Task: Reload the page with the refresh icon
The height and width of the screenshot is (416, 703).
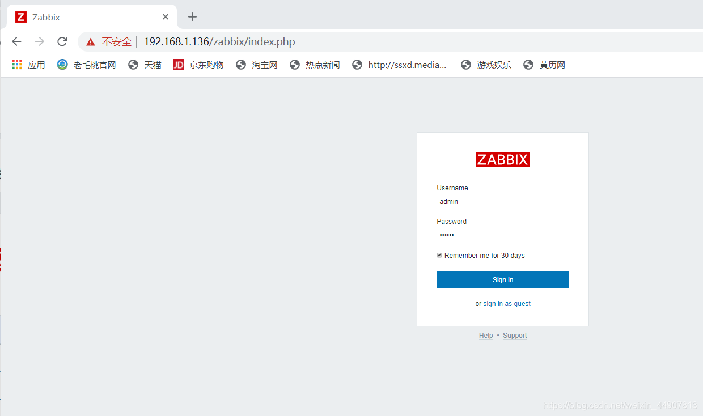Action: click(x=62, y=41)
